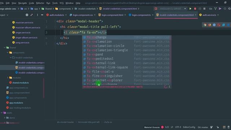This screenshot has width=231, height=130.
Task: Click EditorConfig in status bar
Action: click(189, 127)
